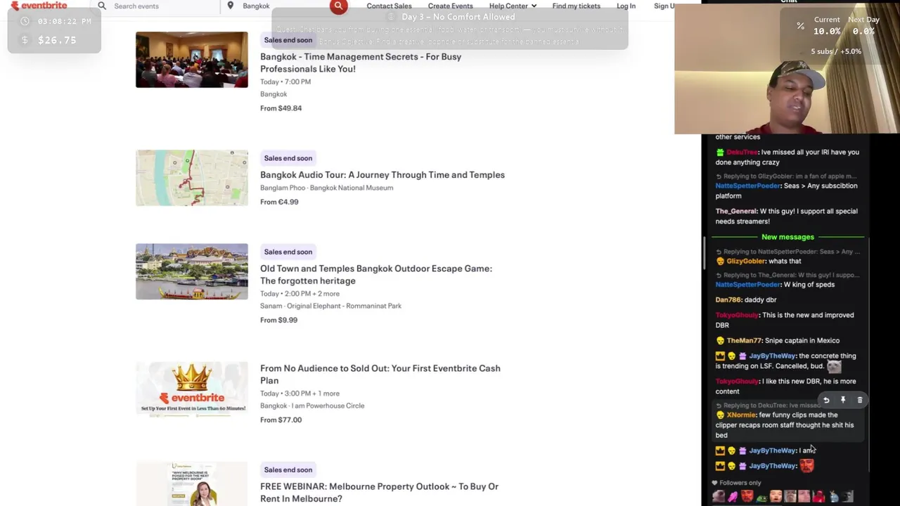
Task: Click gift badge on JayByTheWay's concrete message
Action: (742, 356)
